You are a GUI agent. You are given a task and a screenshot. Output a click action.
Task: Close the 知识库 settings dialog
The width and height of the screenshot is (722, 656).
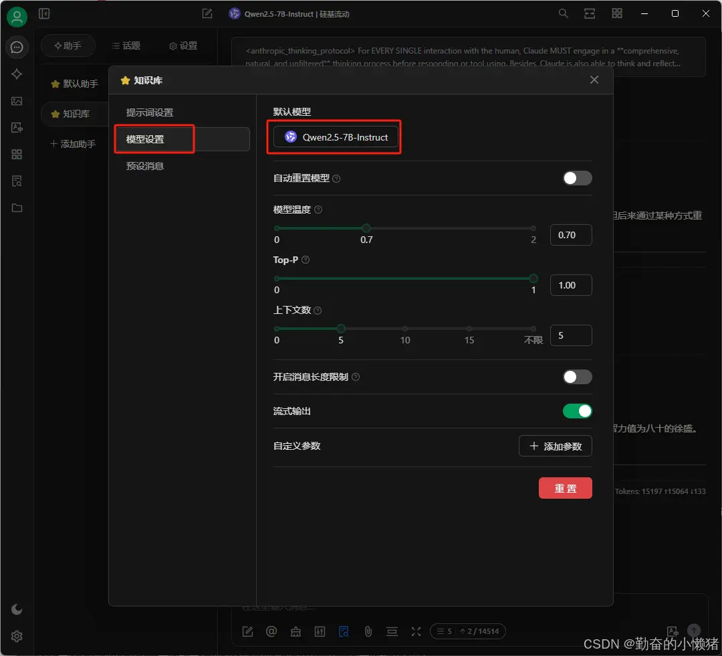tap(594, 80)
